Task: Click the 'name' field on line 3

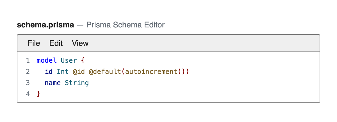Action: [x=53, y=83]
